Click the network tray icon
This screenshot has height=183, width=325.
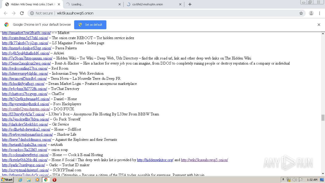click(x=289, y=180)
